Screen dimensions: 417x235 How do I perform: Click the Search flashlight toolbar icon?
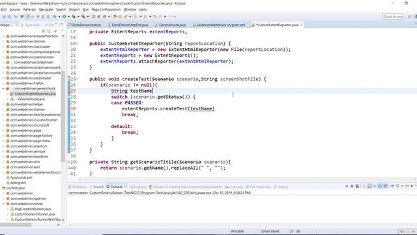coord(126,16)
